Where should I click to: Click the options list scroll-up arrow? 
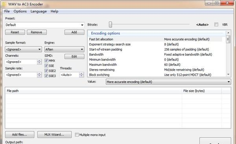coord(228,33)
